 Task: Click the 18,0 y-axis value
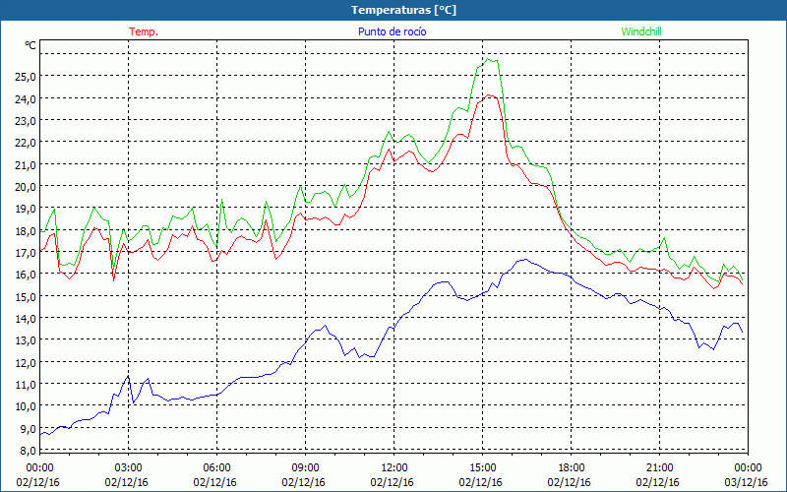26,230
